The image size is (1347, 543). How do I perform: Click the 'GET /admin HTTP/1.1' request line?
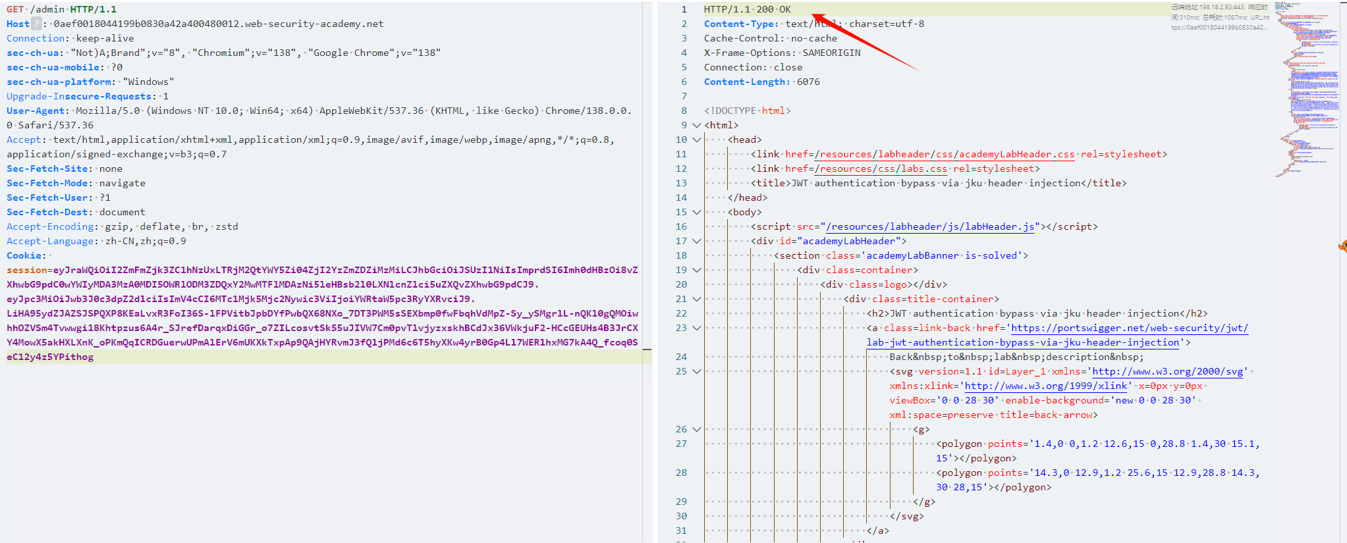click(61, 9)
